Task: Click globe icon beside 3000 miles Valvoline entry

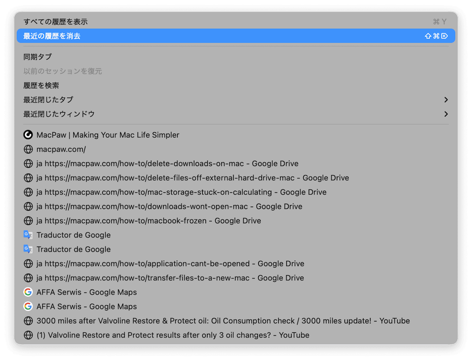Action: [x=28, y=321]
